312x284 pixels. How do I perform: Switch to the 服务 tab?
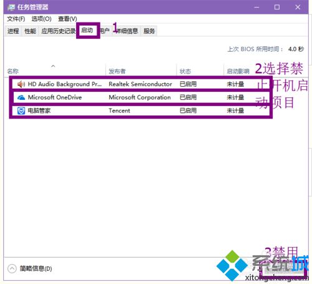point(149,31)
